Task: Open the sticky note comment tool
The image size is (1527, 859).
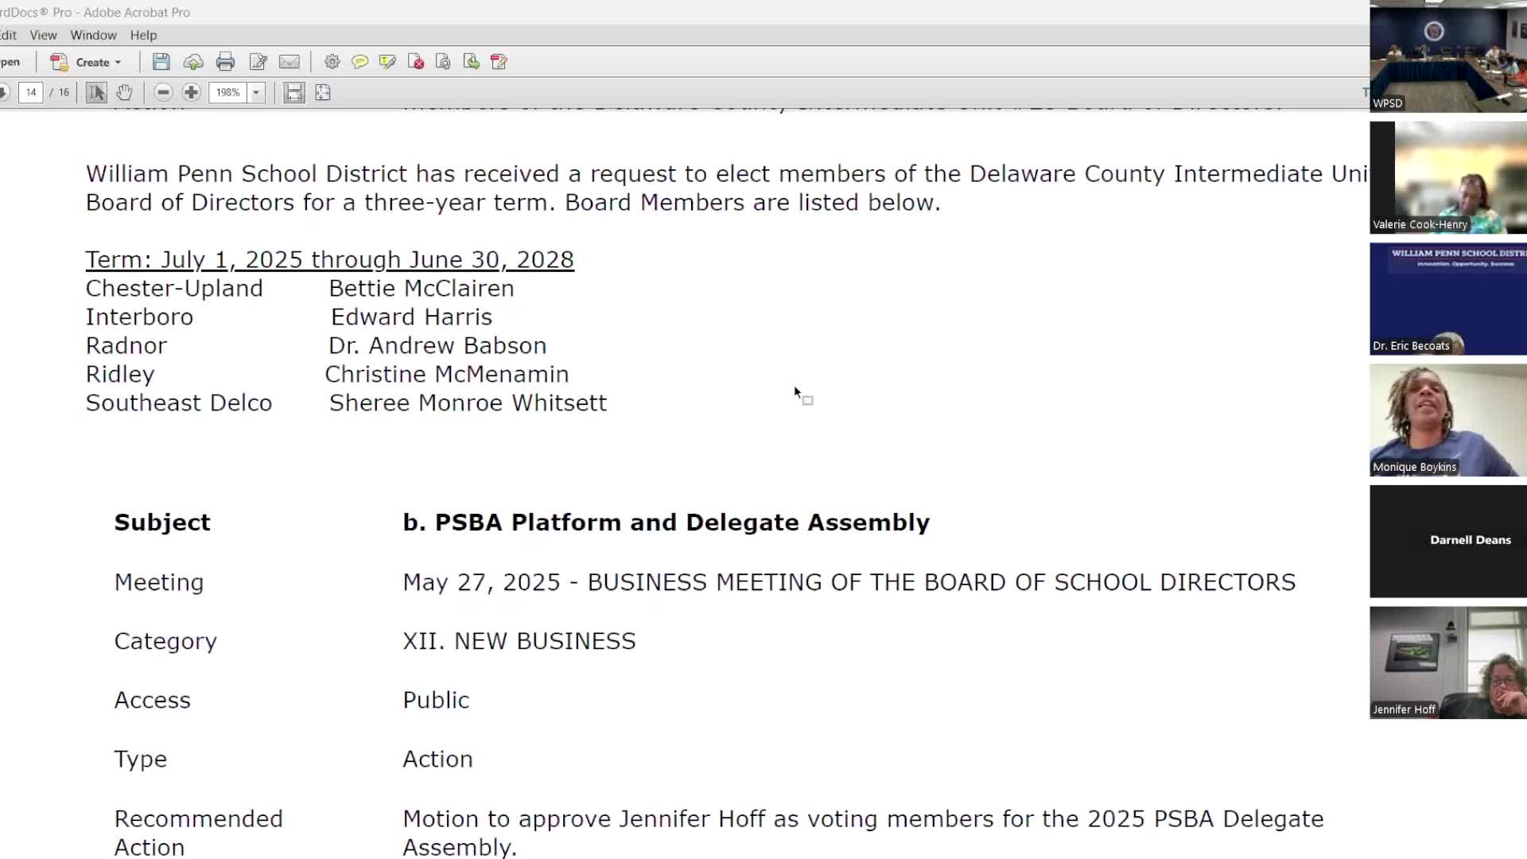Action: pos(359,62)
